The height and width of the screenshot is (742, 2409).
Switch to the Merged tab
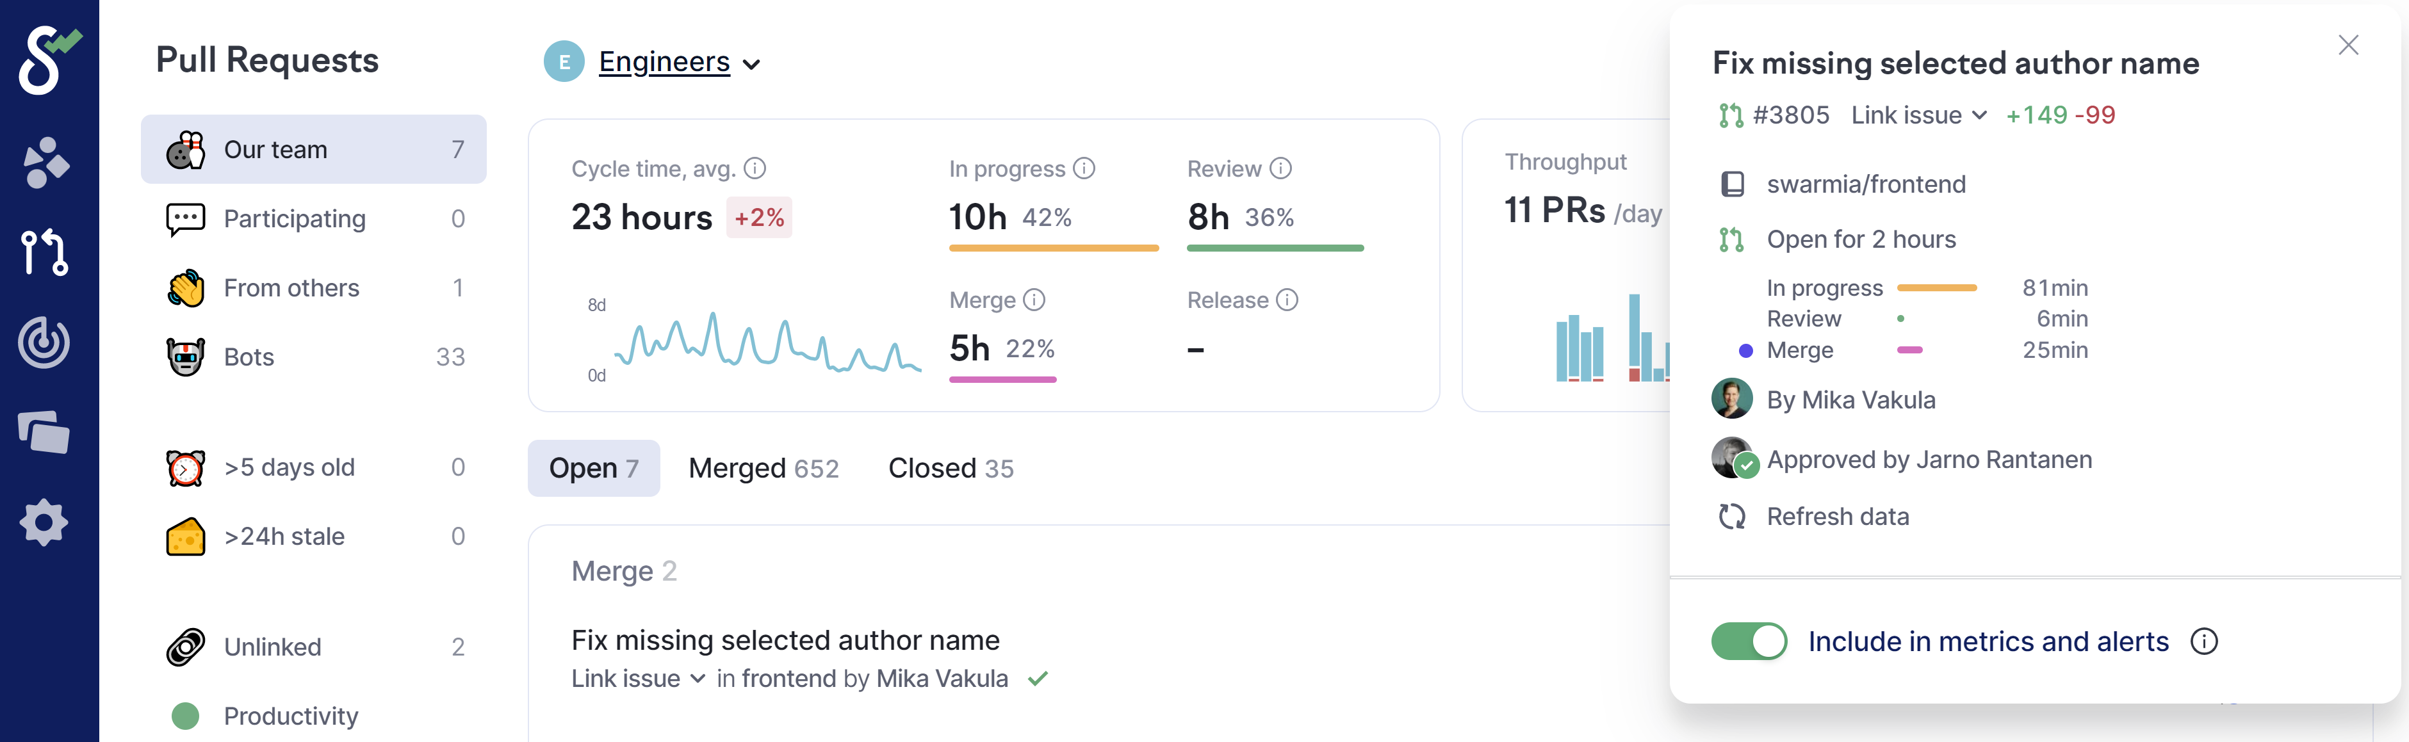pos(763,468)
